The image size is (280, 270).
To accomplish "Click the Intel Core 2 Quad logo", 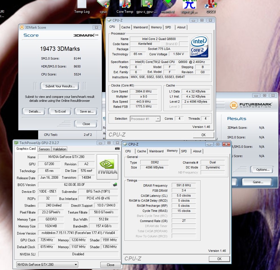I will [x=199, y=46].
